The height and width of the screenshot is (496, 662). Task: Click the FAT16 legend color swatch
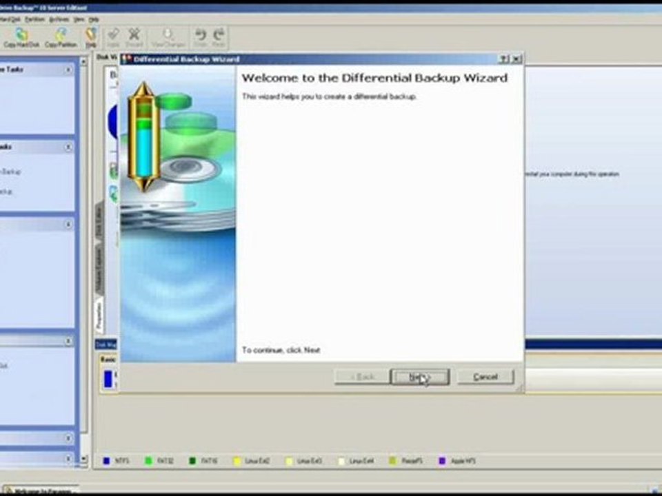[192, 461]
